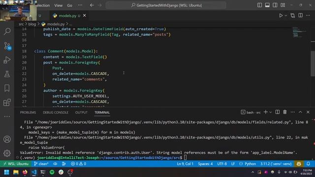
Task: Open the Bookmarks view
Action: click(x=7, y=88)
